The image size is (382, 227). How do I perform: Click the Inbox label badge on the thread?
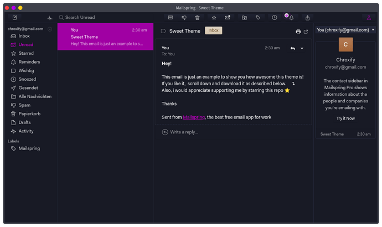tap(213, 30)
